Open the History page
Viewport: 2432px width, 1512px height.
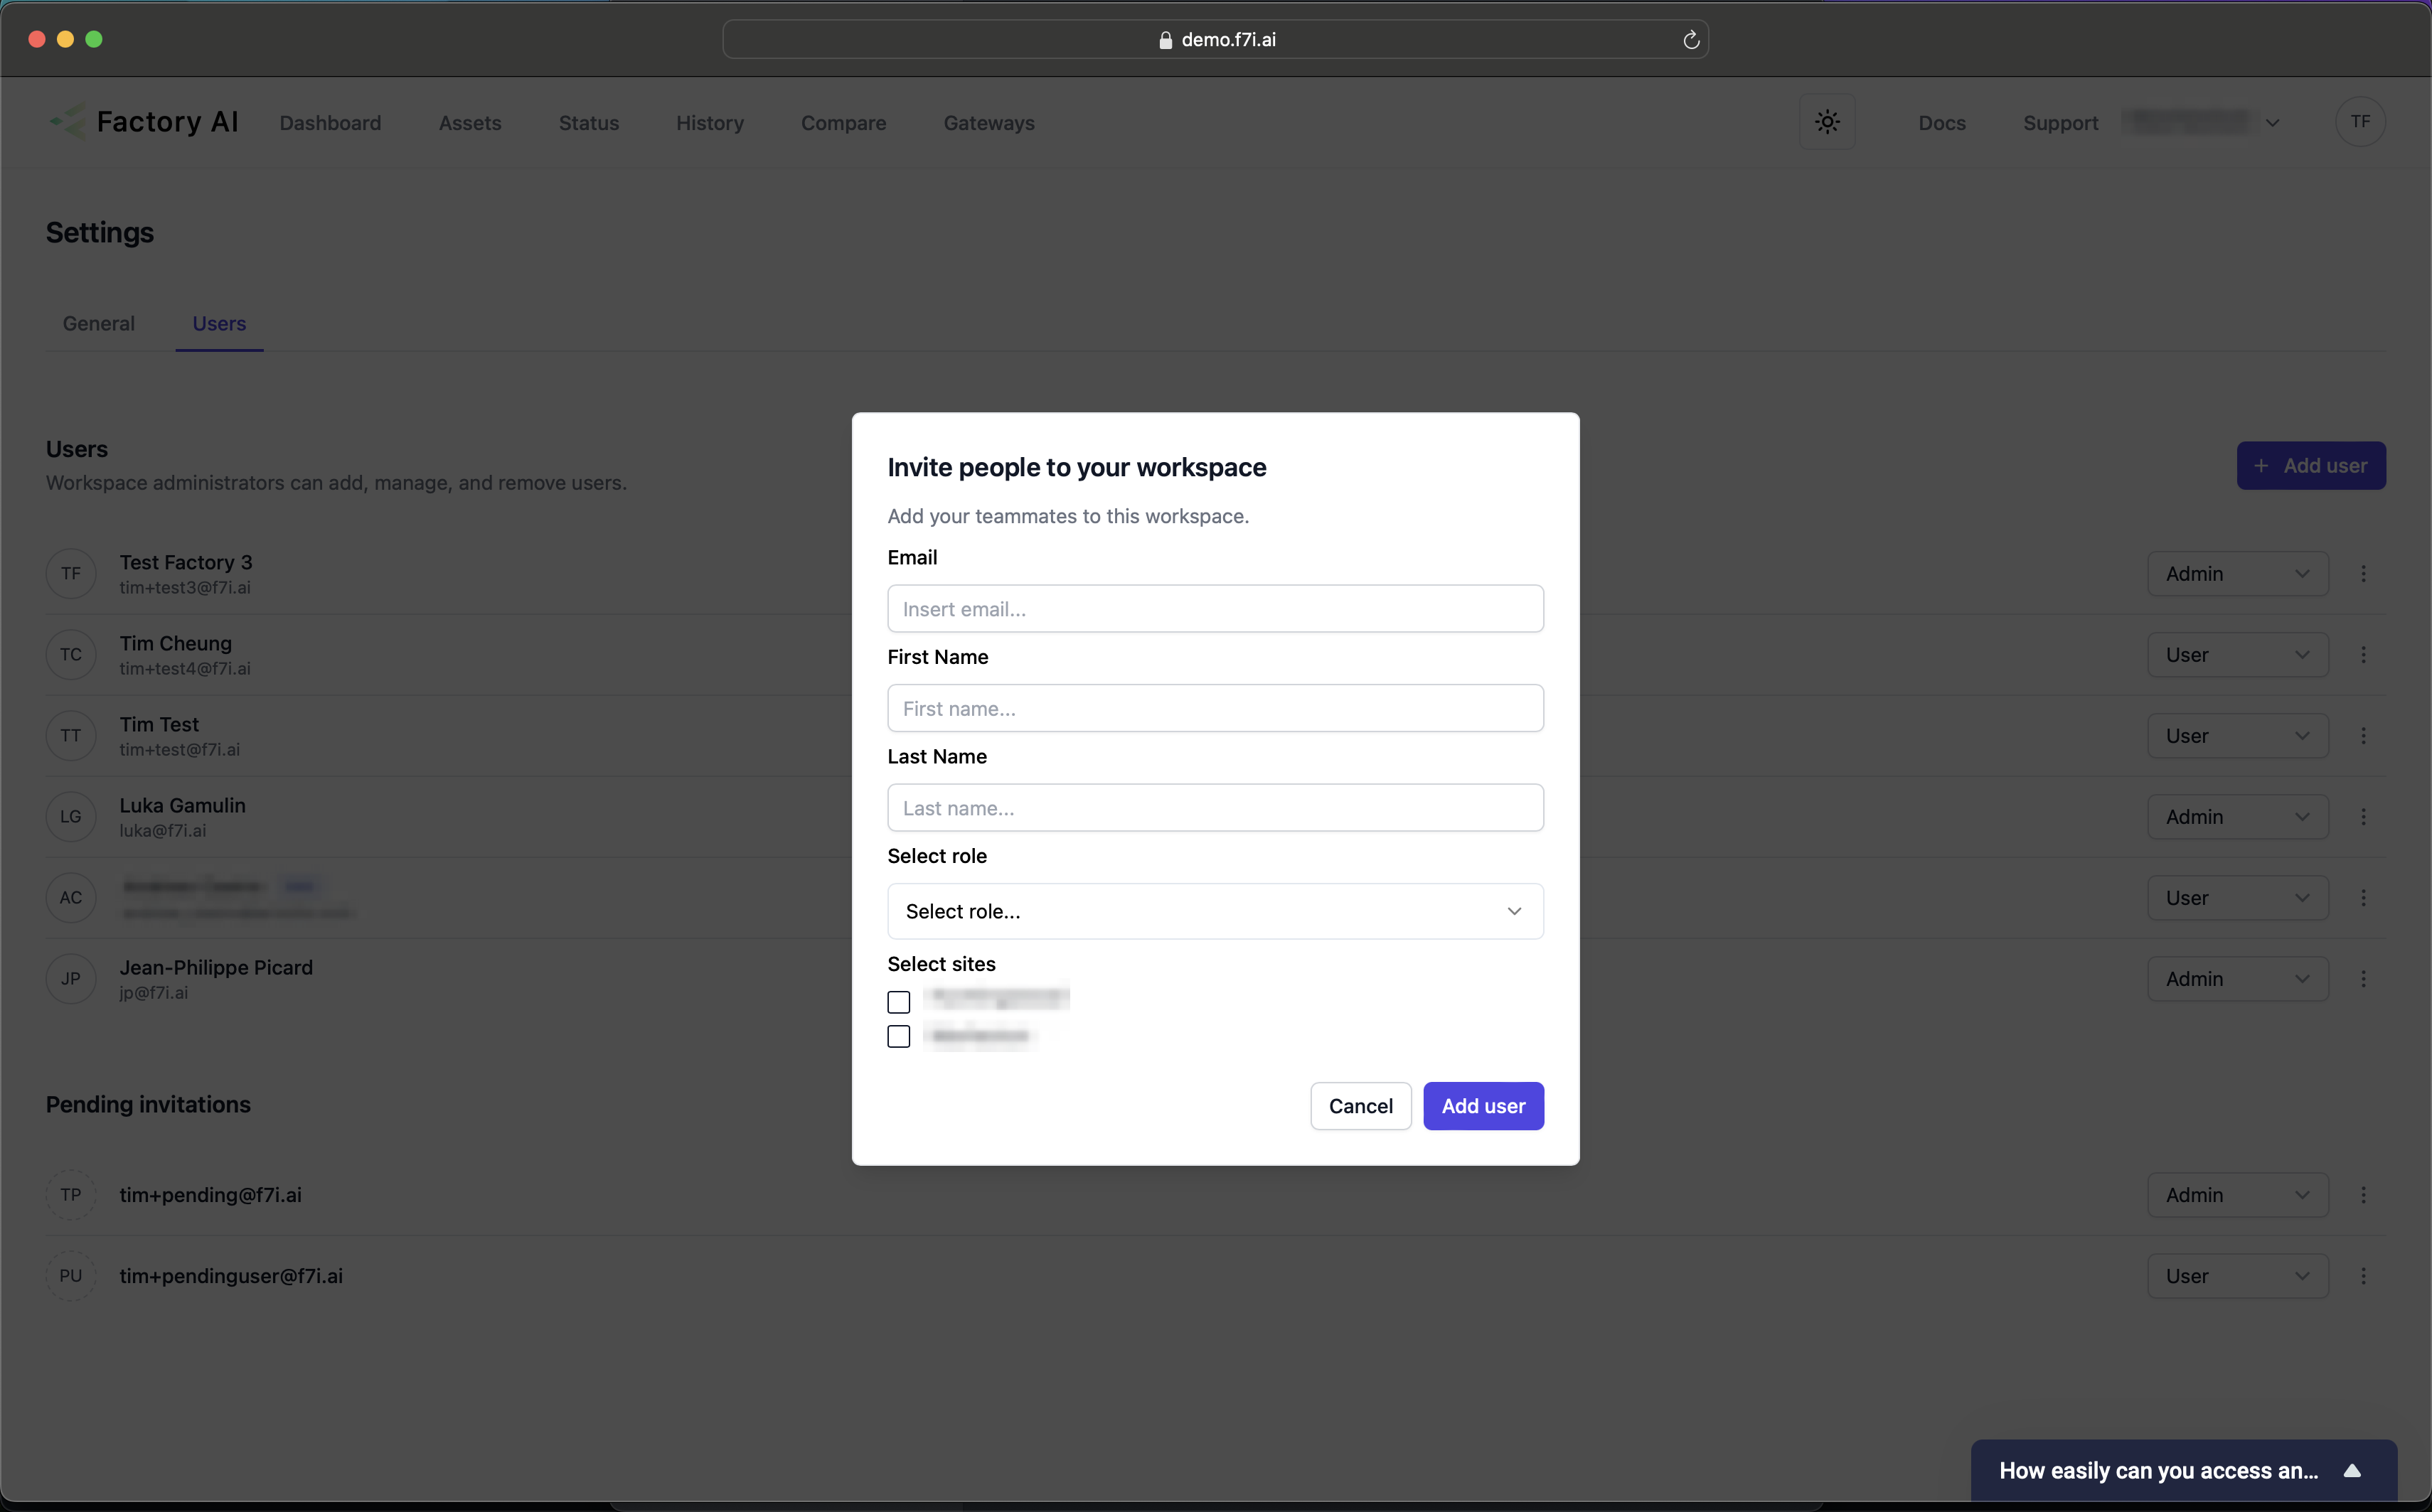(x=710, y=123)
